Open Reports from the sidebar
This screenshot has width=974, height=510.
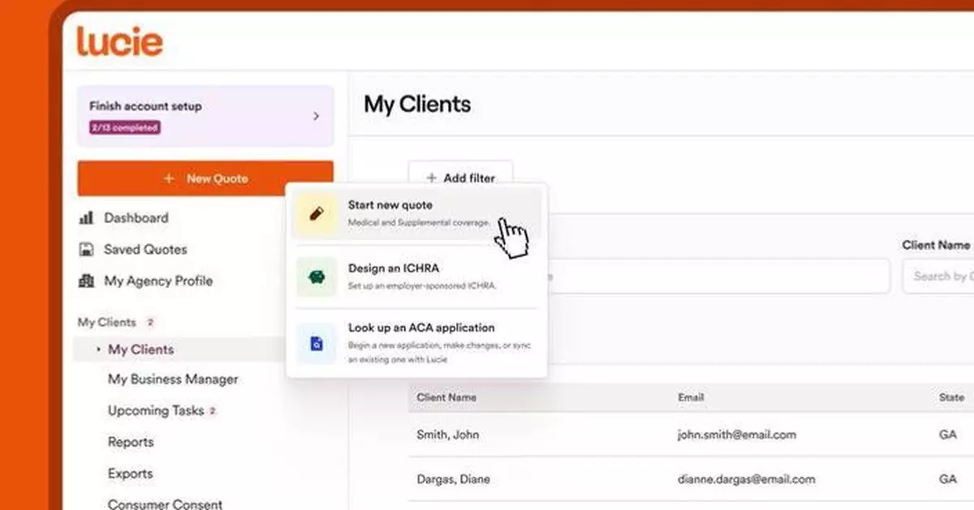[x=131, y=443]
